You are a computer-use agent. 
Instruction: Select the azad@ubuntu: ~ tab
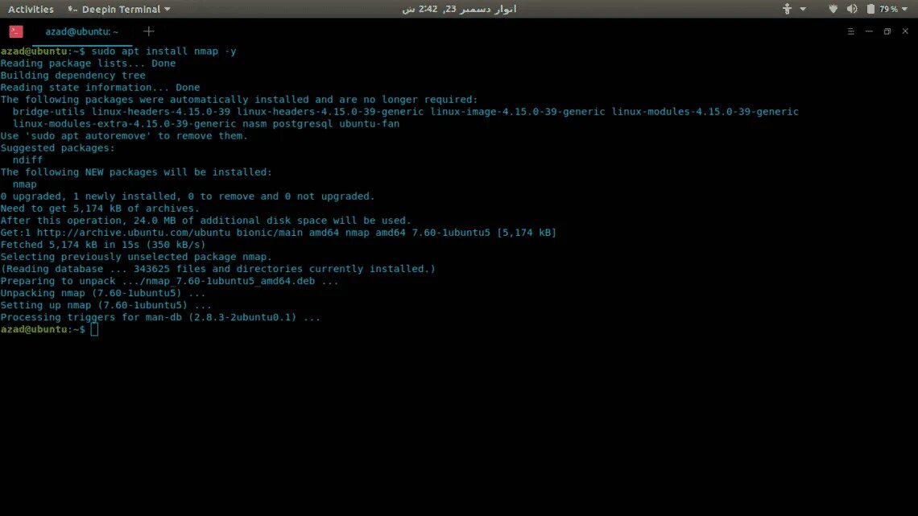coord(82,31)
